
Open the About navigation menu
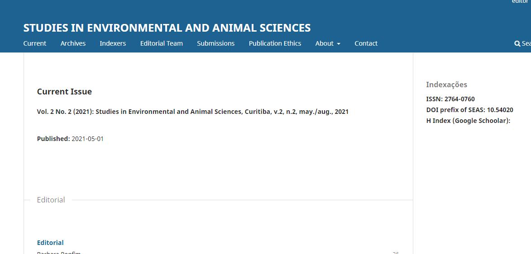pyautogui.click(x=328, y=43)
